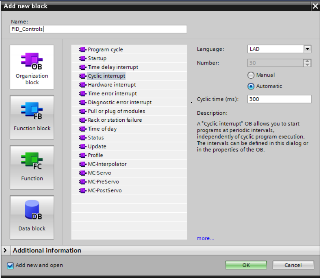Image resolution: width=320 pixels, height=278 pixels.
Task: Click the Rack or station failure icon
Action: click(83, 120)
